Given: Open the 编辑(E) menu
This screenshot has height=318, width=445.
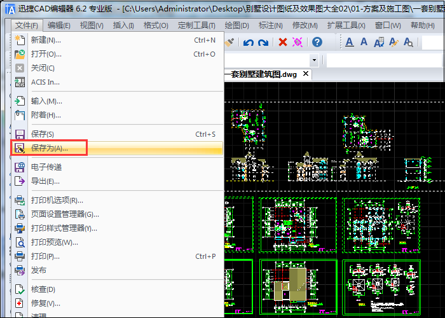Looking at the screenshot, I should click(59, 25).
